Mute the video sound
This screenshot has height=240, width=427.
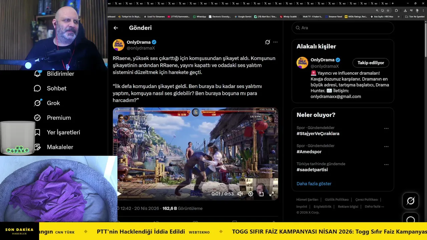(x=240, y=194)
